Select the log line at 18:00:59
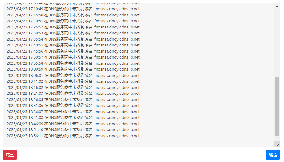 (x=73, y=69)
